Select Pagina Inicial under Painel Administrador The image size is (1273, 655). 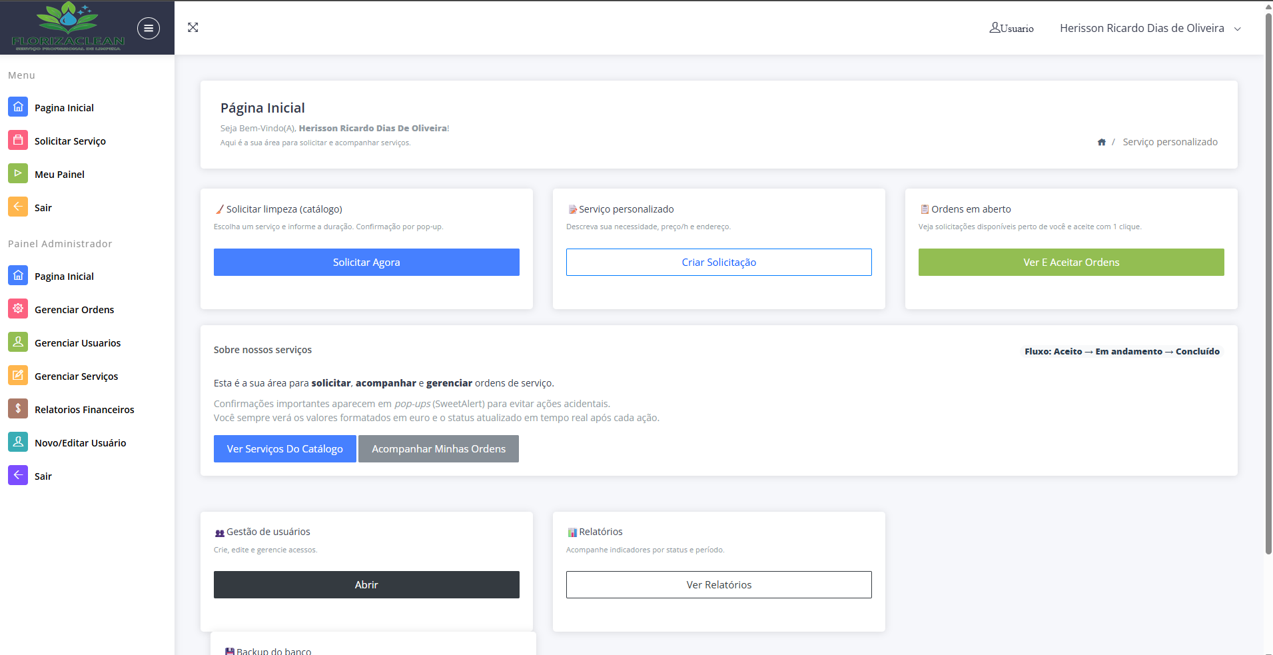point(64,277)
